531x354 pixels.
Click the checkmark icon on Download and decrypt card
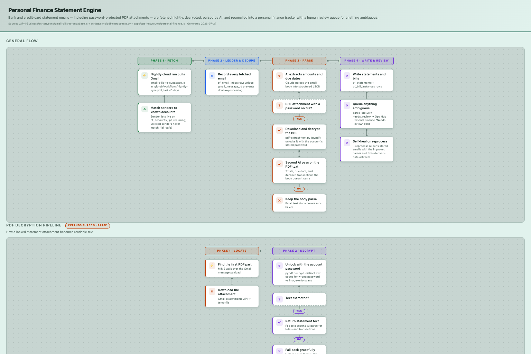pyautogui.click(x=279, y=130)
